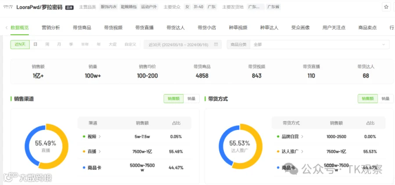Open the 带货直播 tab
The image size is (395, 185).
point(144,28)
